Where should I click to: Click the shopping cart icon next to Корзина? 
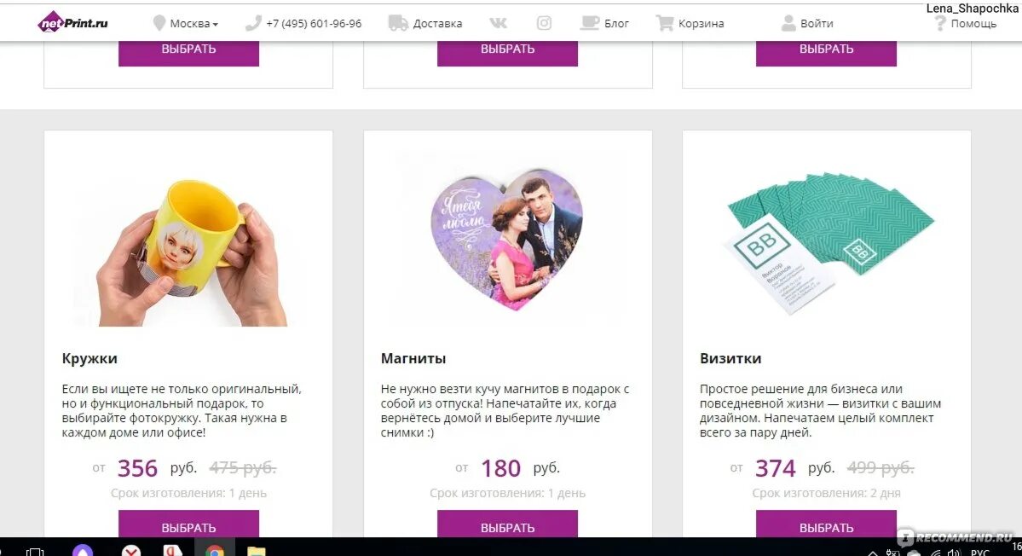click(665, 23)
